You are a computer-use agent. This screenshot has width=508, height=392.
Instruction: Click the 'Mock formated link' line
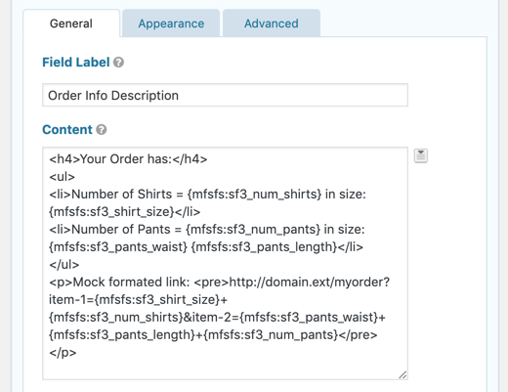[220, 283]
